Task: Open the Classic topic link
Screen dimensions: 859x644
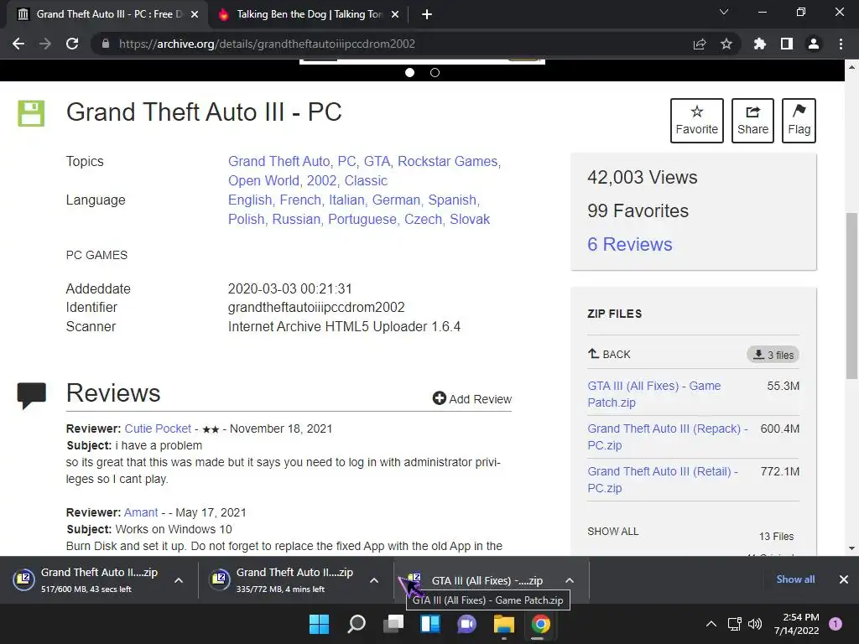Action: tap(366, 181)
